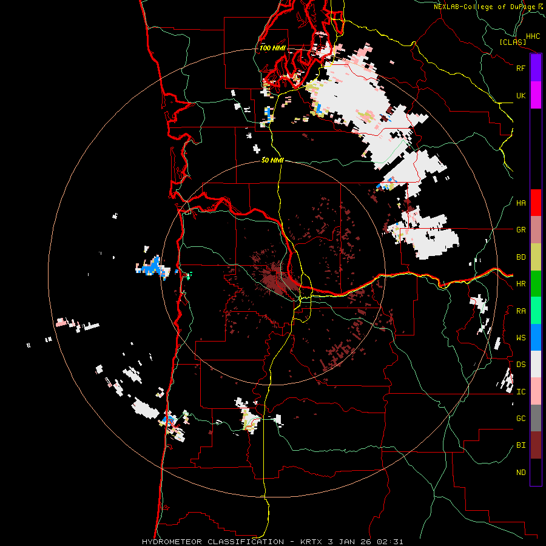Image resolution: width=546 pixels, height=546 pixels.
Task: Click the 'IC' legend label
Action: coord(521,392)
